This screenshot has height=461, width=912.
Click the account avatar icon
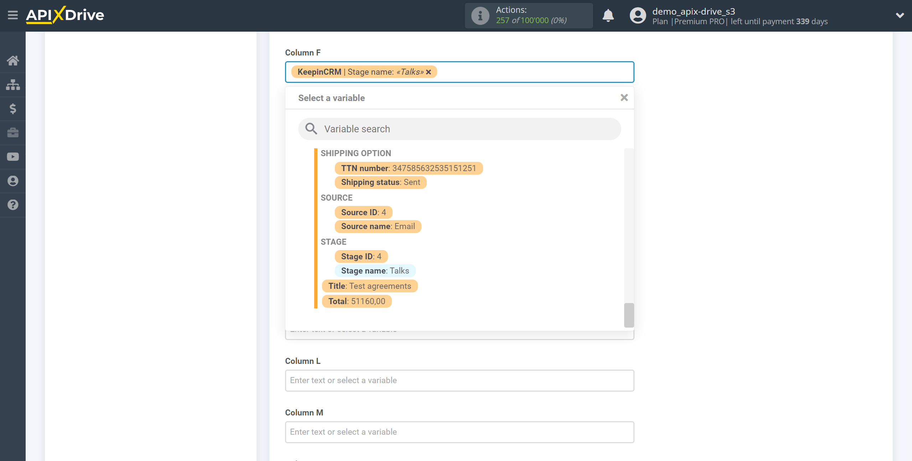point(638,16)
